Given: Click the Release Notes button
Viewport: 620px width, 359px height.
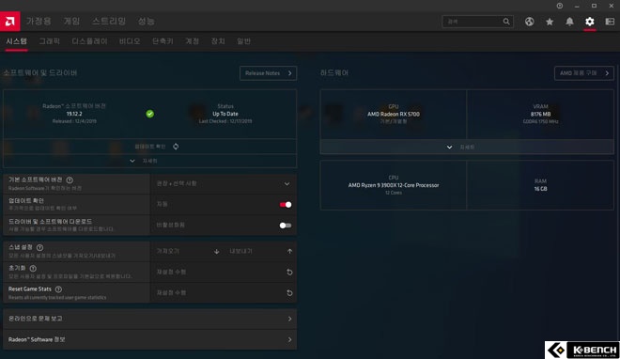Looking at the screenshot, I should click(x=268, y=73).
